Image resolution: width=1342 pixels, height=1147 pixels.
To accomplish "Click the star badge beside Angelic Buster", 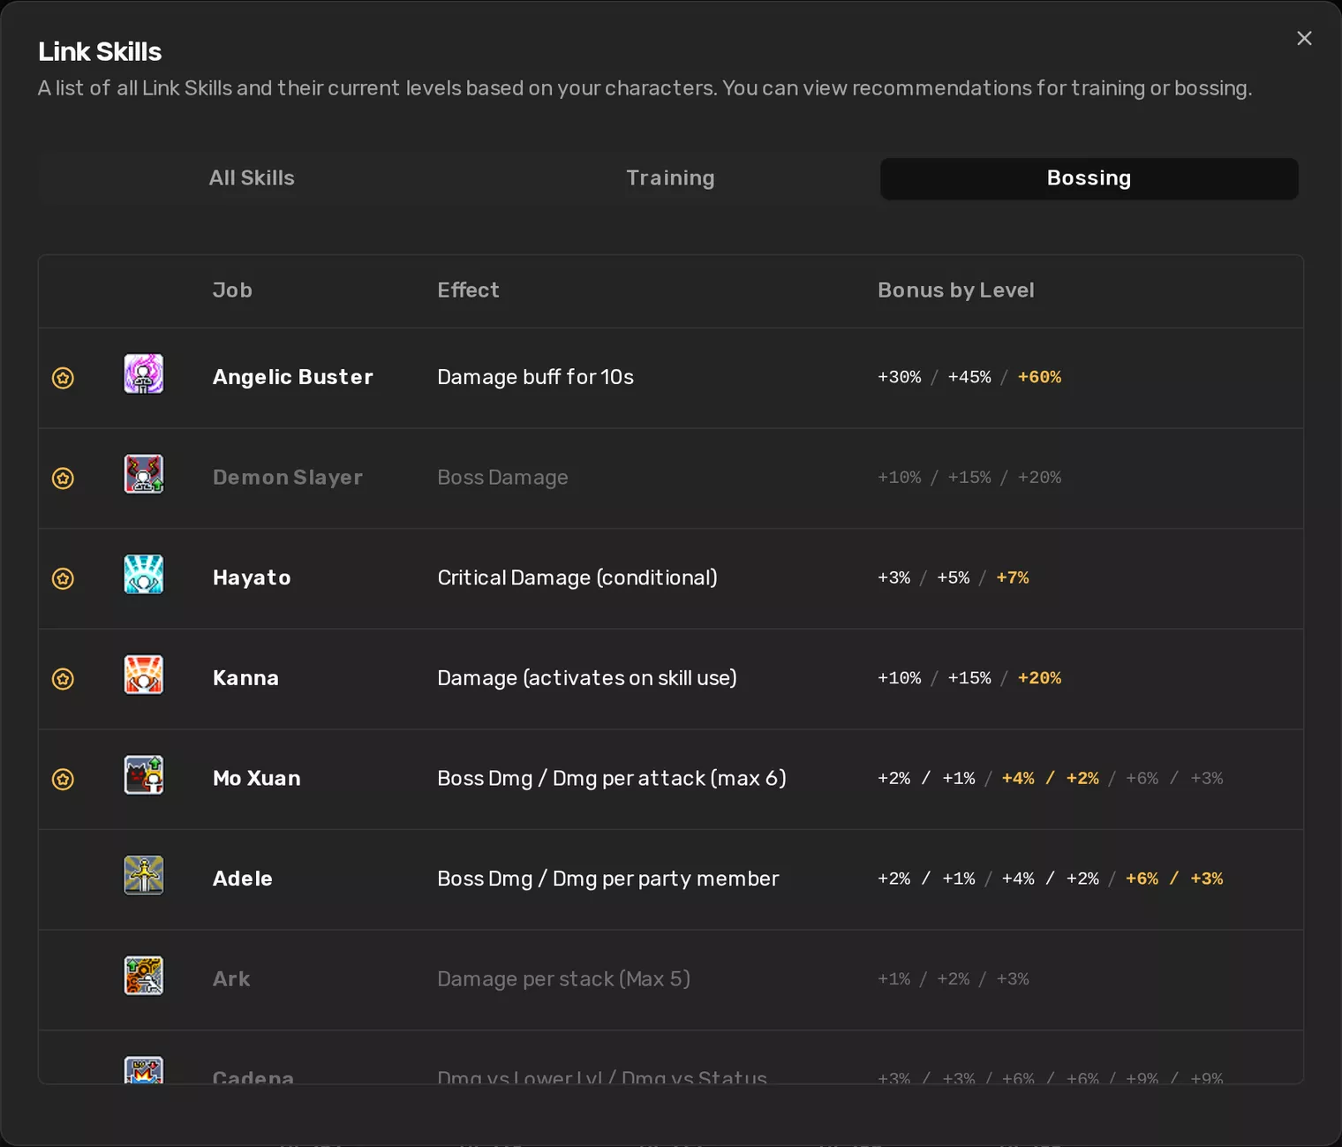I will coord(63,378).
